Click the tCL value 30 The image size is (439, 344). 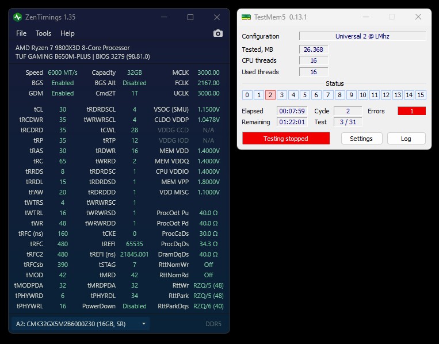click(x=63, y=109)
